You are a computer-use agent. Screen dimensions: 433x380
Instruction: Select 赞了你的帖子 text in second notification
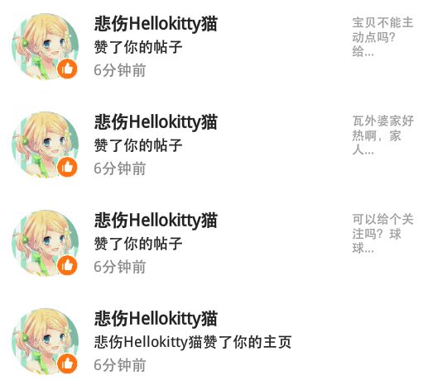point(138,145)
